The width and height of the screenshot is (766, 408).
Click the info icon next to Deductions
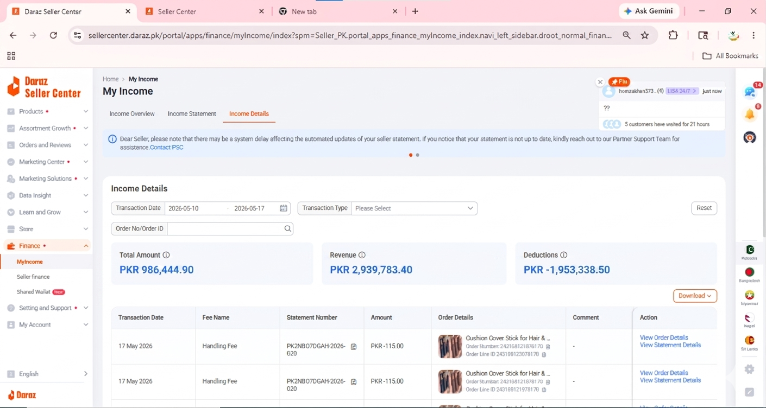(563, 255)
